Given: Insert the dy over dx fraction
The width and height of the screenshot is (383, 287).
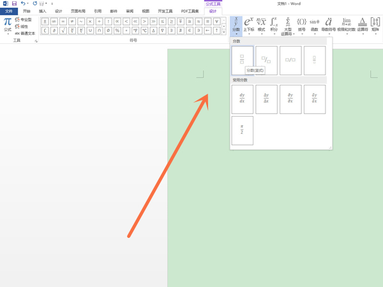Looking at the screenshot, I should tap(243, 99).
